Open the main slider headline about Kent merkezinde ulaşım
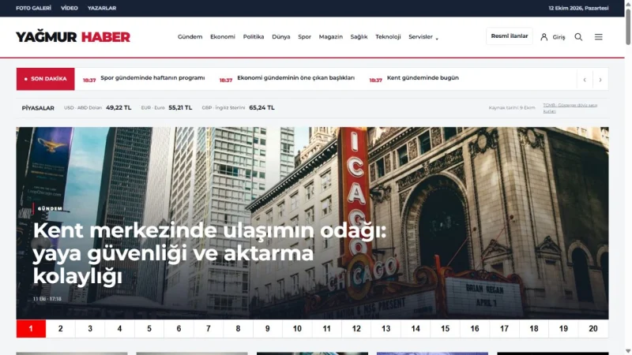This screenshot has width=632, height=355. coord(209,253)
